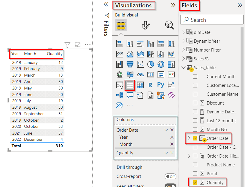This screenshot has height=187, width=245.
Task: Select the Matrix visual icon
Action: [x=140, y=85]
